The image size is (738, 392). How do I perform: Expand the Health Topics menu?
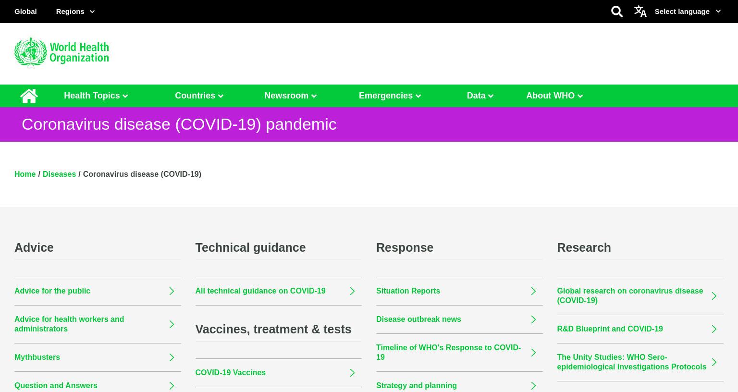[96, 96]
